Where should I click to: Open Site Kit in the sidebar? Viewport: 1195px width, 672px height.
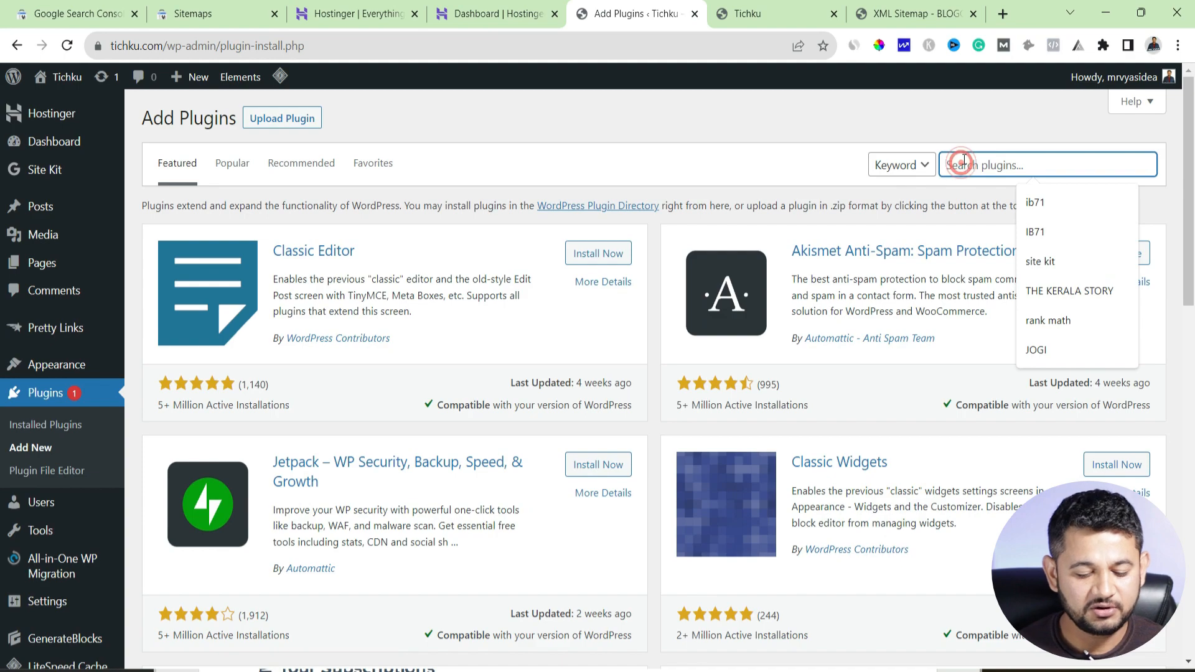point(62,169)
